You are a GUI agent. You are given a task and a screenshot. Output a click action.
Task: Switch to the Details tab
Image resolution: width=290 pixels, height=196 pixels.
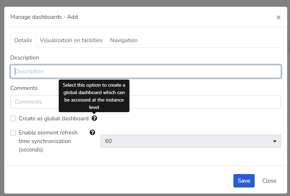[x=23, y=40]
